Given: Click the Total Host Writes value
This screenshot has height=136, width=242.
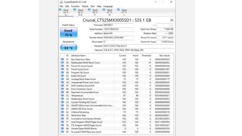Looking at the screenshot, I should point(165,29).
